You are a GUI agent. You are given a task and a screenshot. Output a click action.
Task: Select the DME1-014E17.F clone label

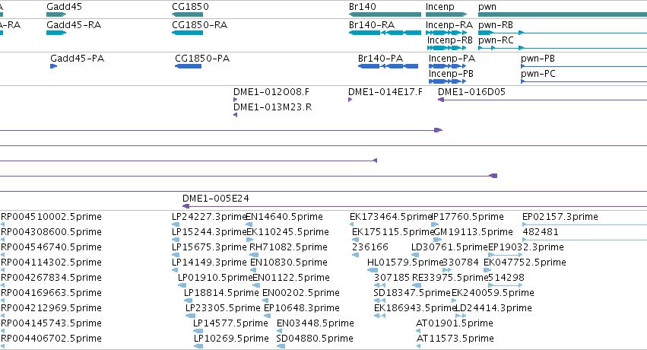click(x=385, y=92)
